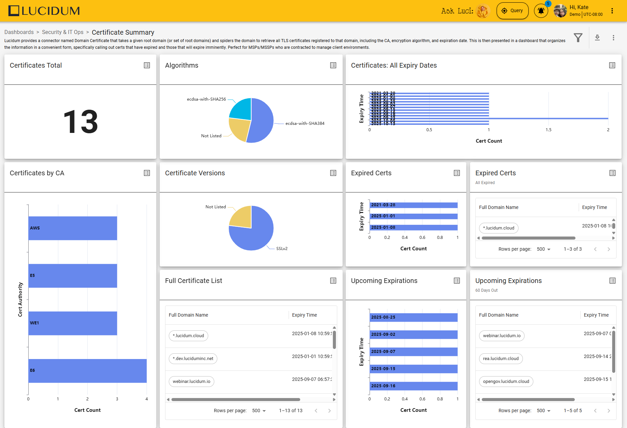Open Expired Certs table panel details icon
This screenshot has width=627, height=428.
[613, 173]
